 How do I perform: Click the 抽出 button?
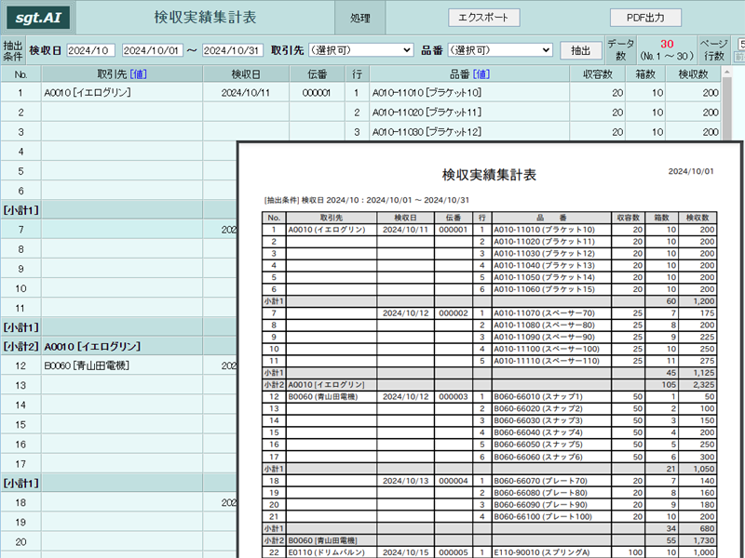pyautogui.click(x=580, y=50)
